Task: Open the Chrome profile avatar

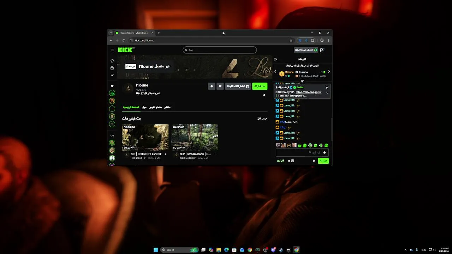Action: pyautogui.click(x=322, y=40)
